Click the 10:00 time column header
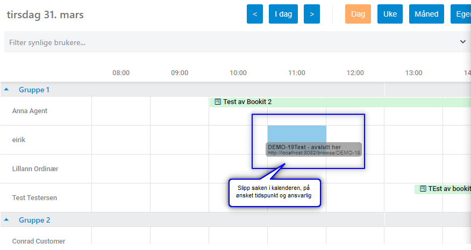 coord(238,73)
